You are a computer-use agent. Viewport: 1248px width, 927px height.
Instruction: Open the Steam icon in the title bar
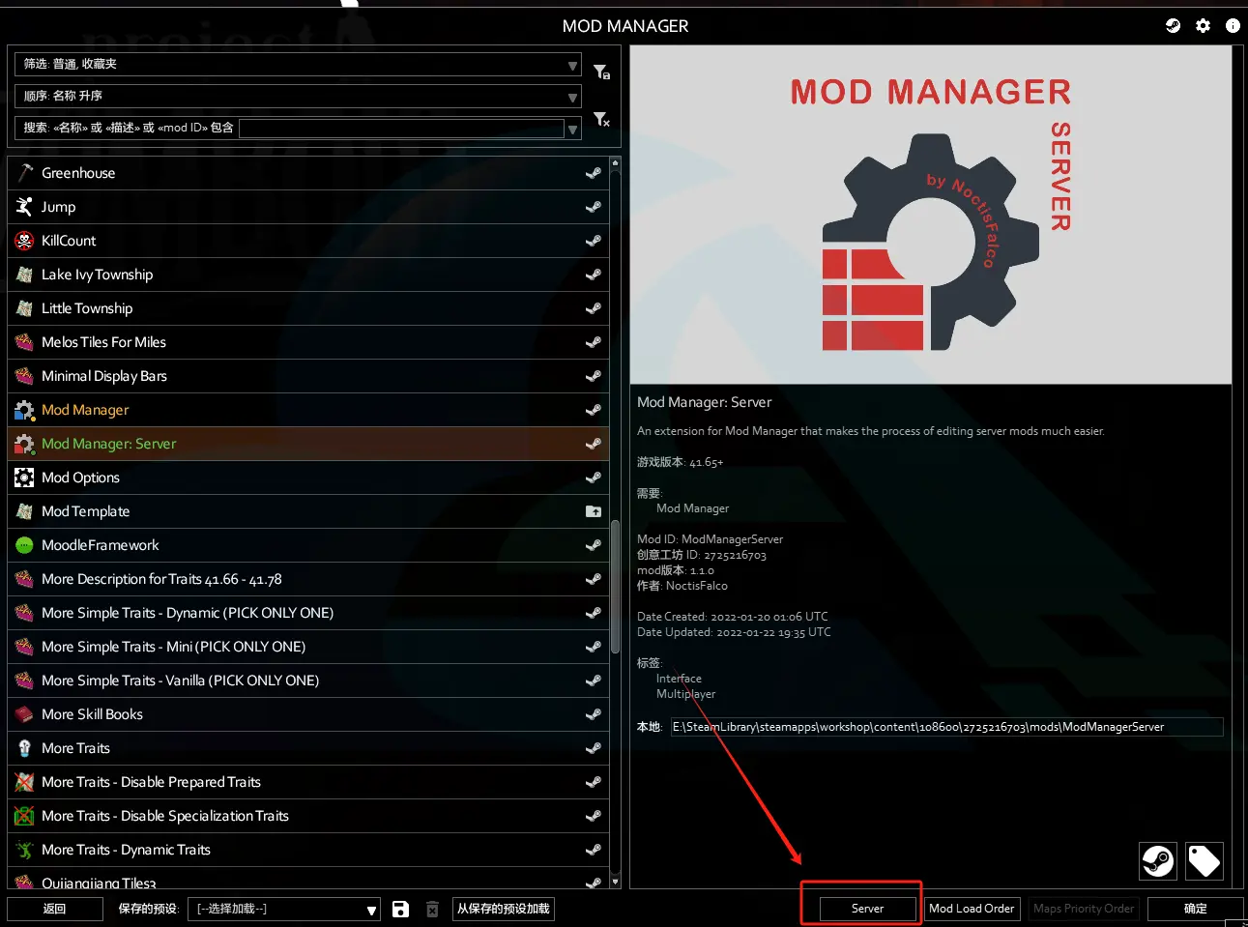pyautogui.click(x=1173, y=26)
